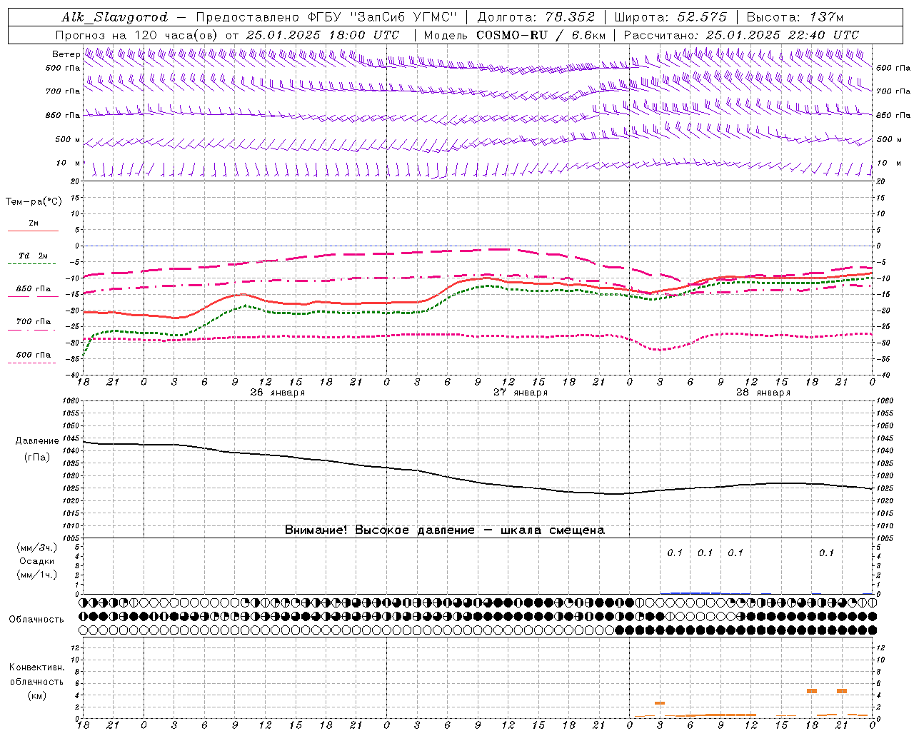Click the Td 2м dew point legend label

pos(33,255)
